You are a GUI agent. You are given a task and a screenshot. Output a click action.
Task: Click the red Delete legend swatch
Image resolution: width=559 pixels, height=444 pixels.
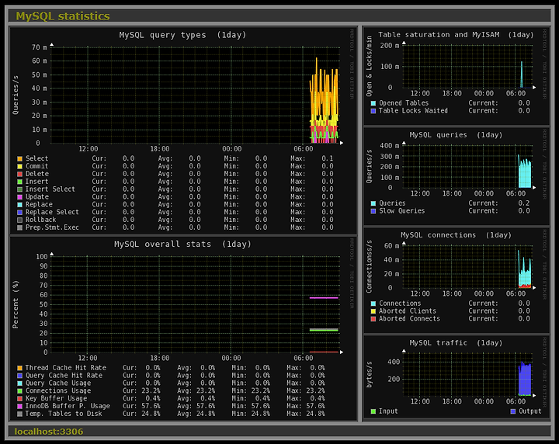point(19,174)
